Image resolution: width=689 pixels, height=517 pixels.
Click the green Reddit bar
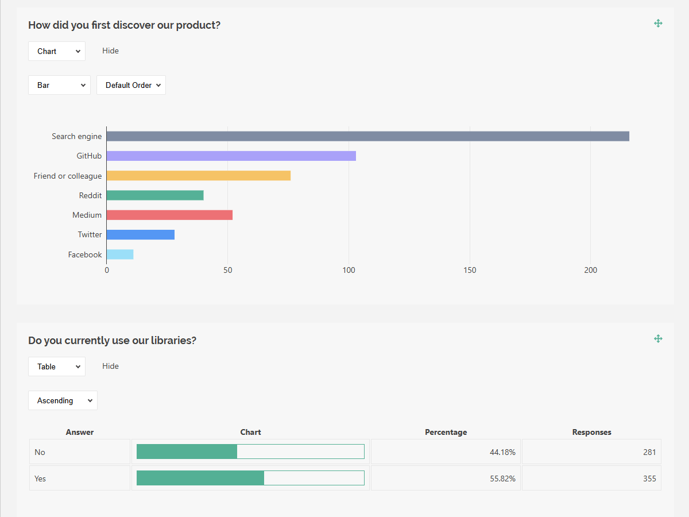[155, 195]
